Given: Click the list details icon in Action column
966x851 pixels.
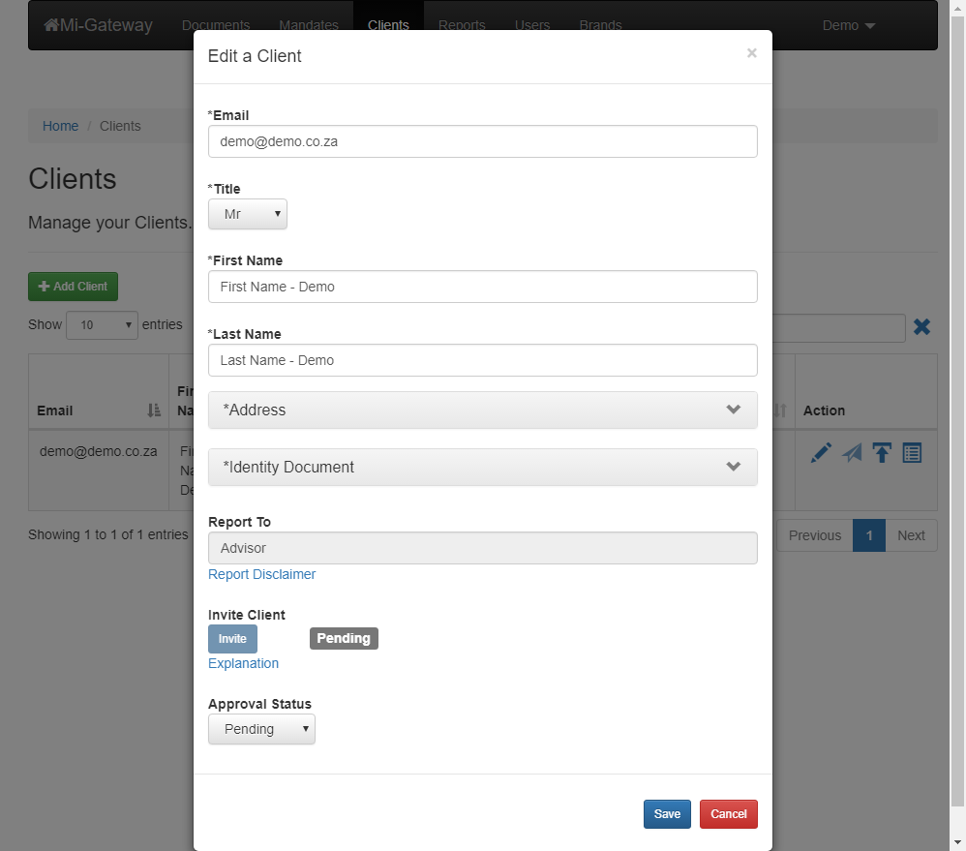Looking at the screenshot, I should click(x=912, y=452).
